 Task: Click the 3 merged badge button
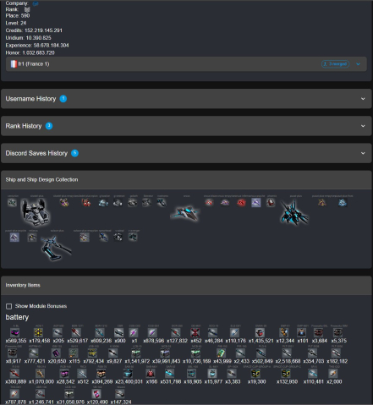point(335,64)
